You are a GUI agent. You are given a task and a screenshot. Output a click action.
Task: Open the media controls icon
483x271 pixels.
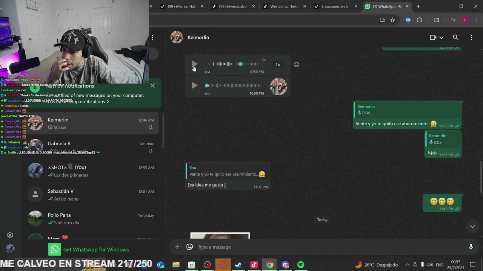point(453,20)
